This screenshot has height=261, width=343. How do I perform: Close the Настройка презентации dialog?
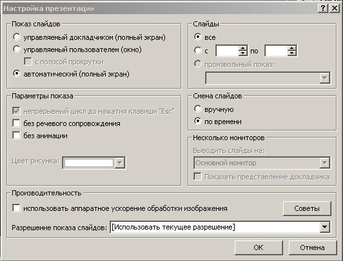pos(335,8)
